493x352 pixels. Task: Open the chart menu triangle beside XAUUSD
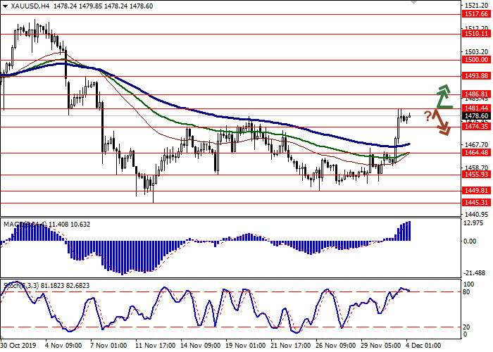tap(6, 6)
